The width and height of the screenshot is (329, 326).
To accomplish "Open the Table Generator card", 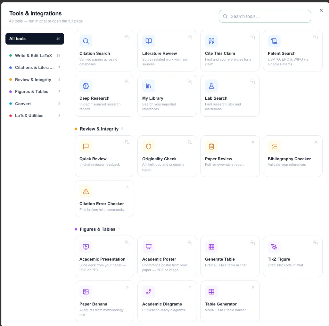I will click(230, 301).
